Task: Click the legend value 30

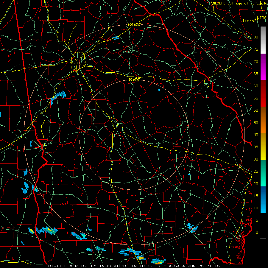Action: (x=256, y=159)
